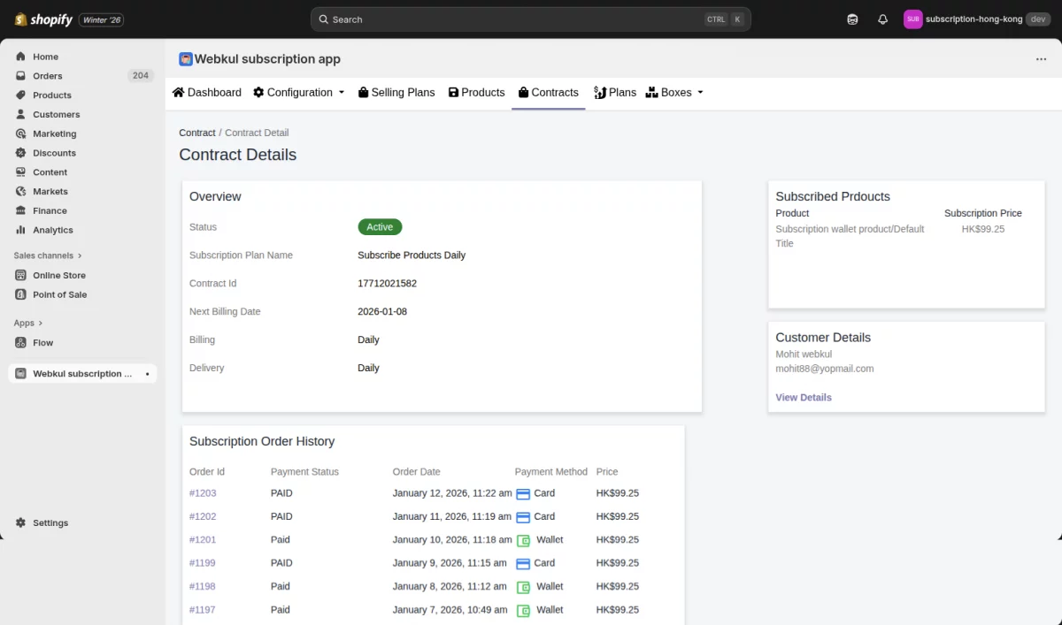Open order #1203 link
Viewport: 1062px width, 625px height.
tap(203, 493)
